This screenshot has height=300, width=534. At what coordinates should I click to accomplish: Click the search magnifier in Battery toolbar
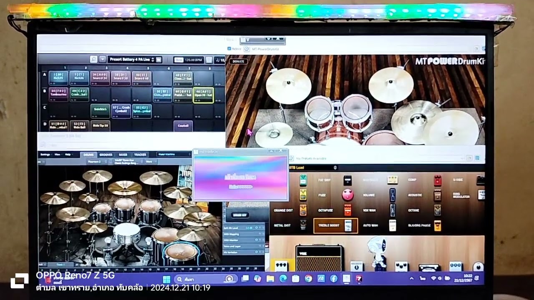[x=94, y=60]
